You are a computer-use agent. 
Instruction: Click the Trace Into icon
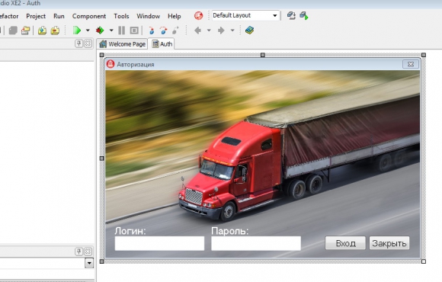point(152,30)
